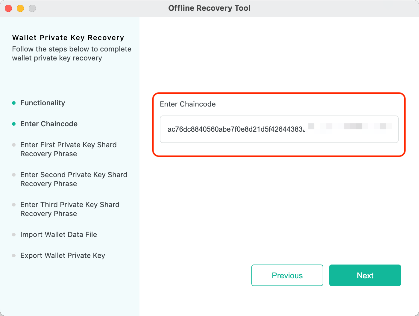Select the Functionality step in sidebar
The height and width of the screenshot is (316, 419).
point(42,103)
